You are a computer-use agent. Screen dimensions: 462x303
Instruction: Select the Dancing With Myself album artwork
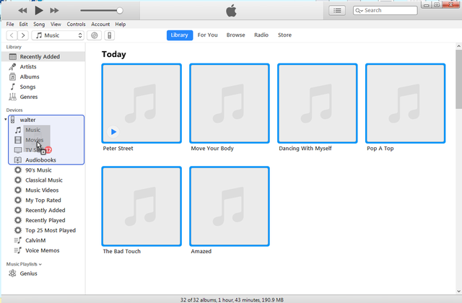(318, 103)
